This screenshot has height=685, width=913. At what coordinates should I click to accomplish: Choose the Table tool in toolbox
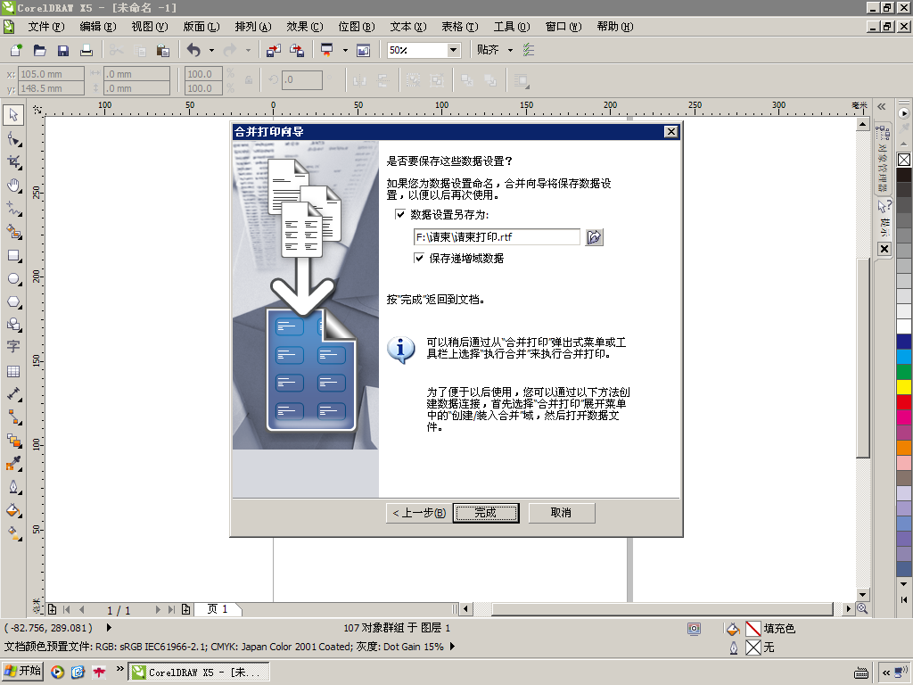pos(13,371)
